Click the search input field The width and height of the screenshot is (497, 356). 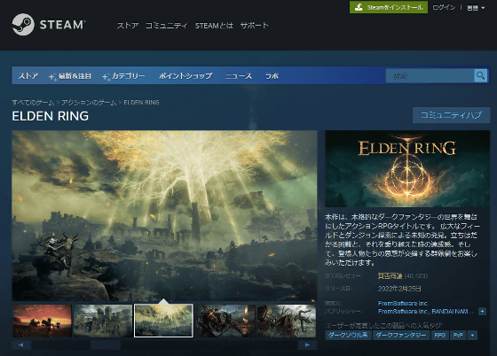tap(430, 76)
